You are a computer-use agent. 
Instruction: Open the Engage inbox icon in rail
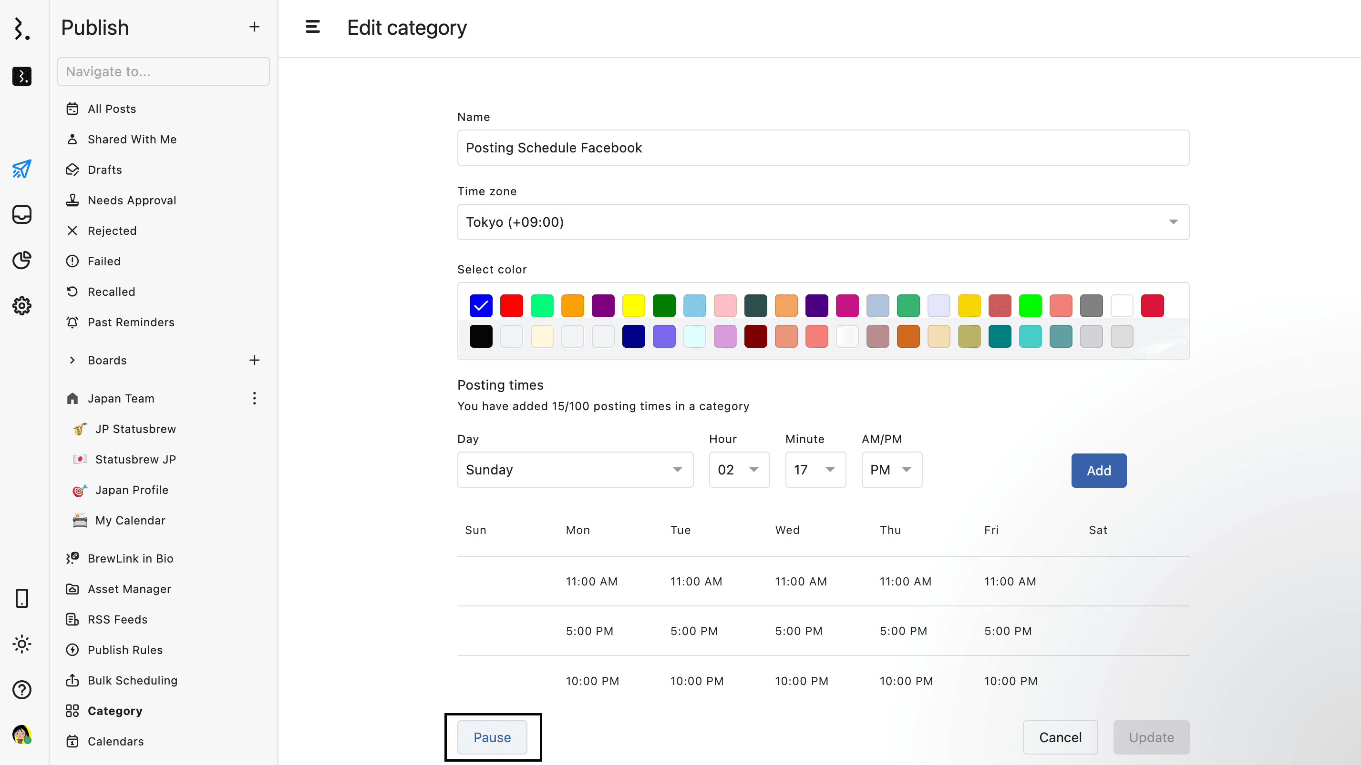tap(21, 214)
